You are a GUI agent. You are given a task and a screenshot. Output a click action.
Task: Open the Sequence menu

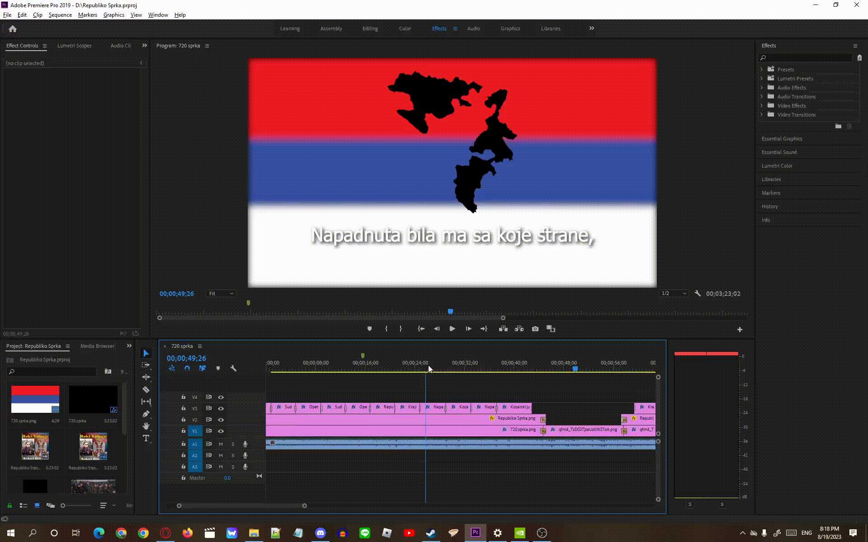(x=60, y=15)
